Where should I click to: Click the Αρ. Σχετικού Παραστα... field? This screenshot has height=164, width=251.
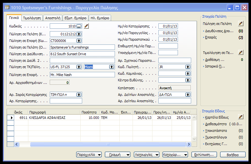tap(175, 61)
